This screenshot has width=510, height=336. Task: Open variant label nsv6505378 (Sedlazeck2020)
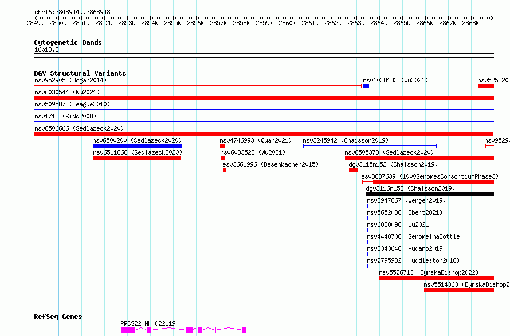[x=389, y=152]
